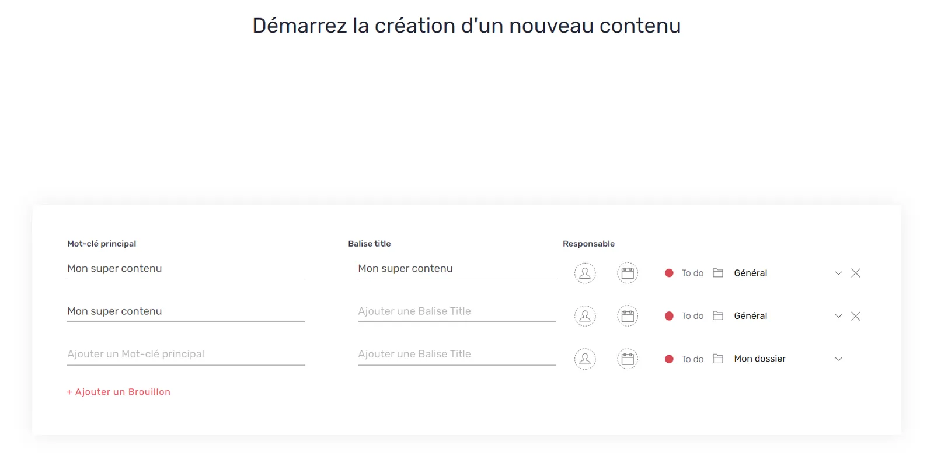This screenshot has height=463, width=934.
Task: Focus the Balise Title field in the Mon dossier row
Action: point(456,355)
